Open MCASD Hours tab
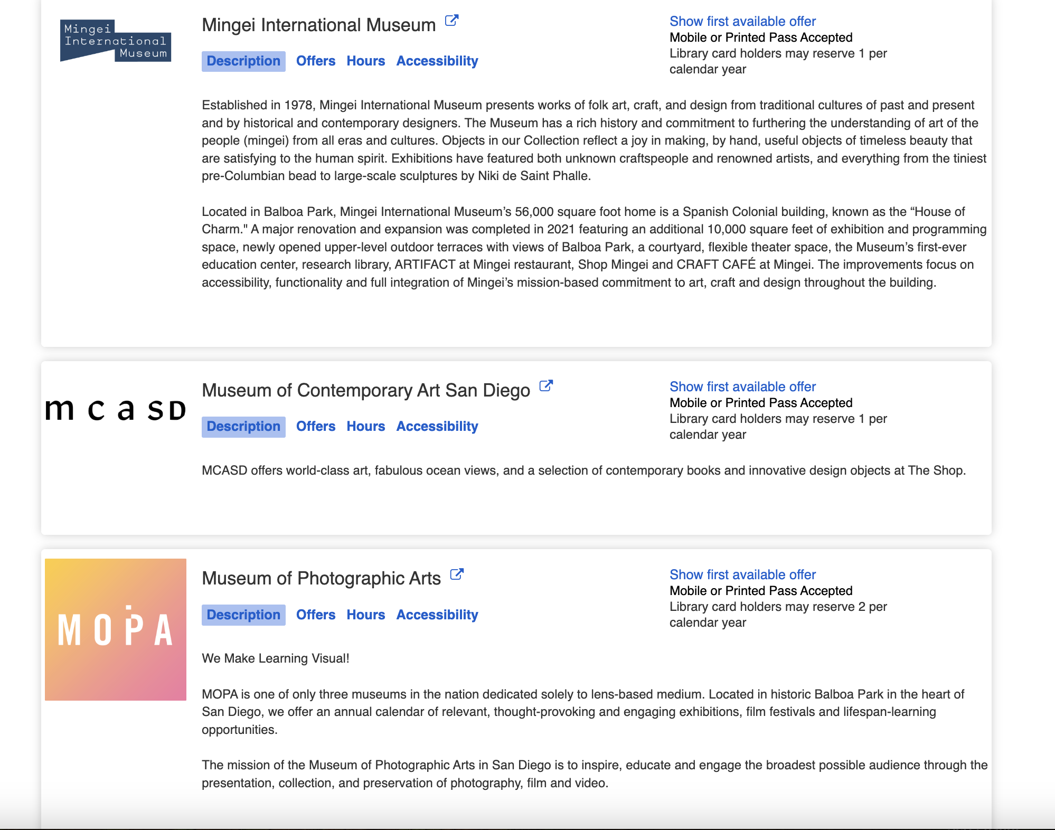The width and height of the screenshot is (1055, 830). coord(365,427)
